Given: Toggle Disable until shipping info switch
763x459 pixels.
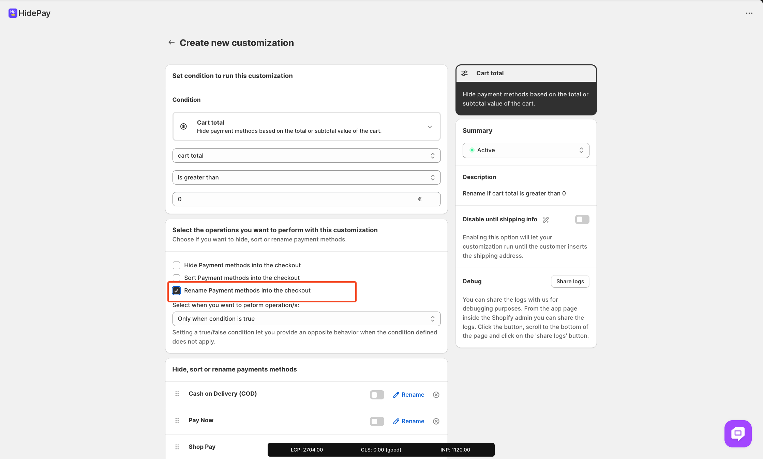Looking at the screenshot, I should click(582, 220).
